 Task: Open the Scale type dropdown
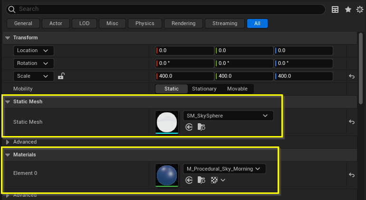click(34, 76)
